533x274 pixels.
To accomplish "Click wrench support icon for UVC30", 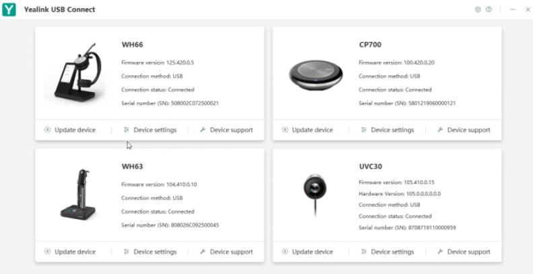I will coord(440,251).
